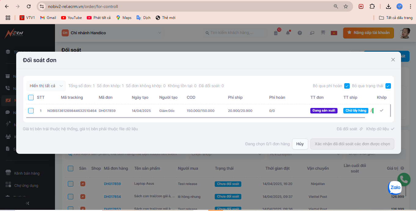416x211 pixels.
Task: Open the Hiển thị tất cả dropdown
Action: click(x=46, y=86)
